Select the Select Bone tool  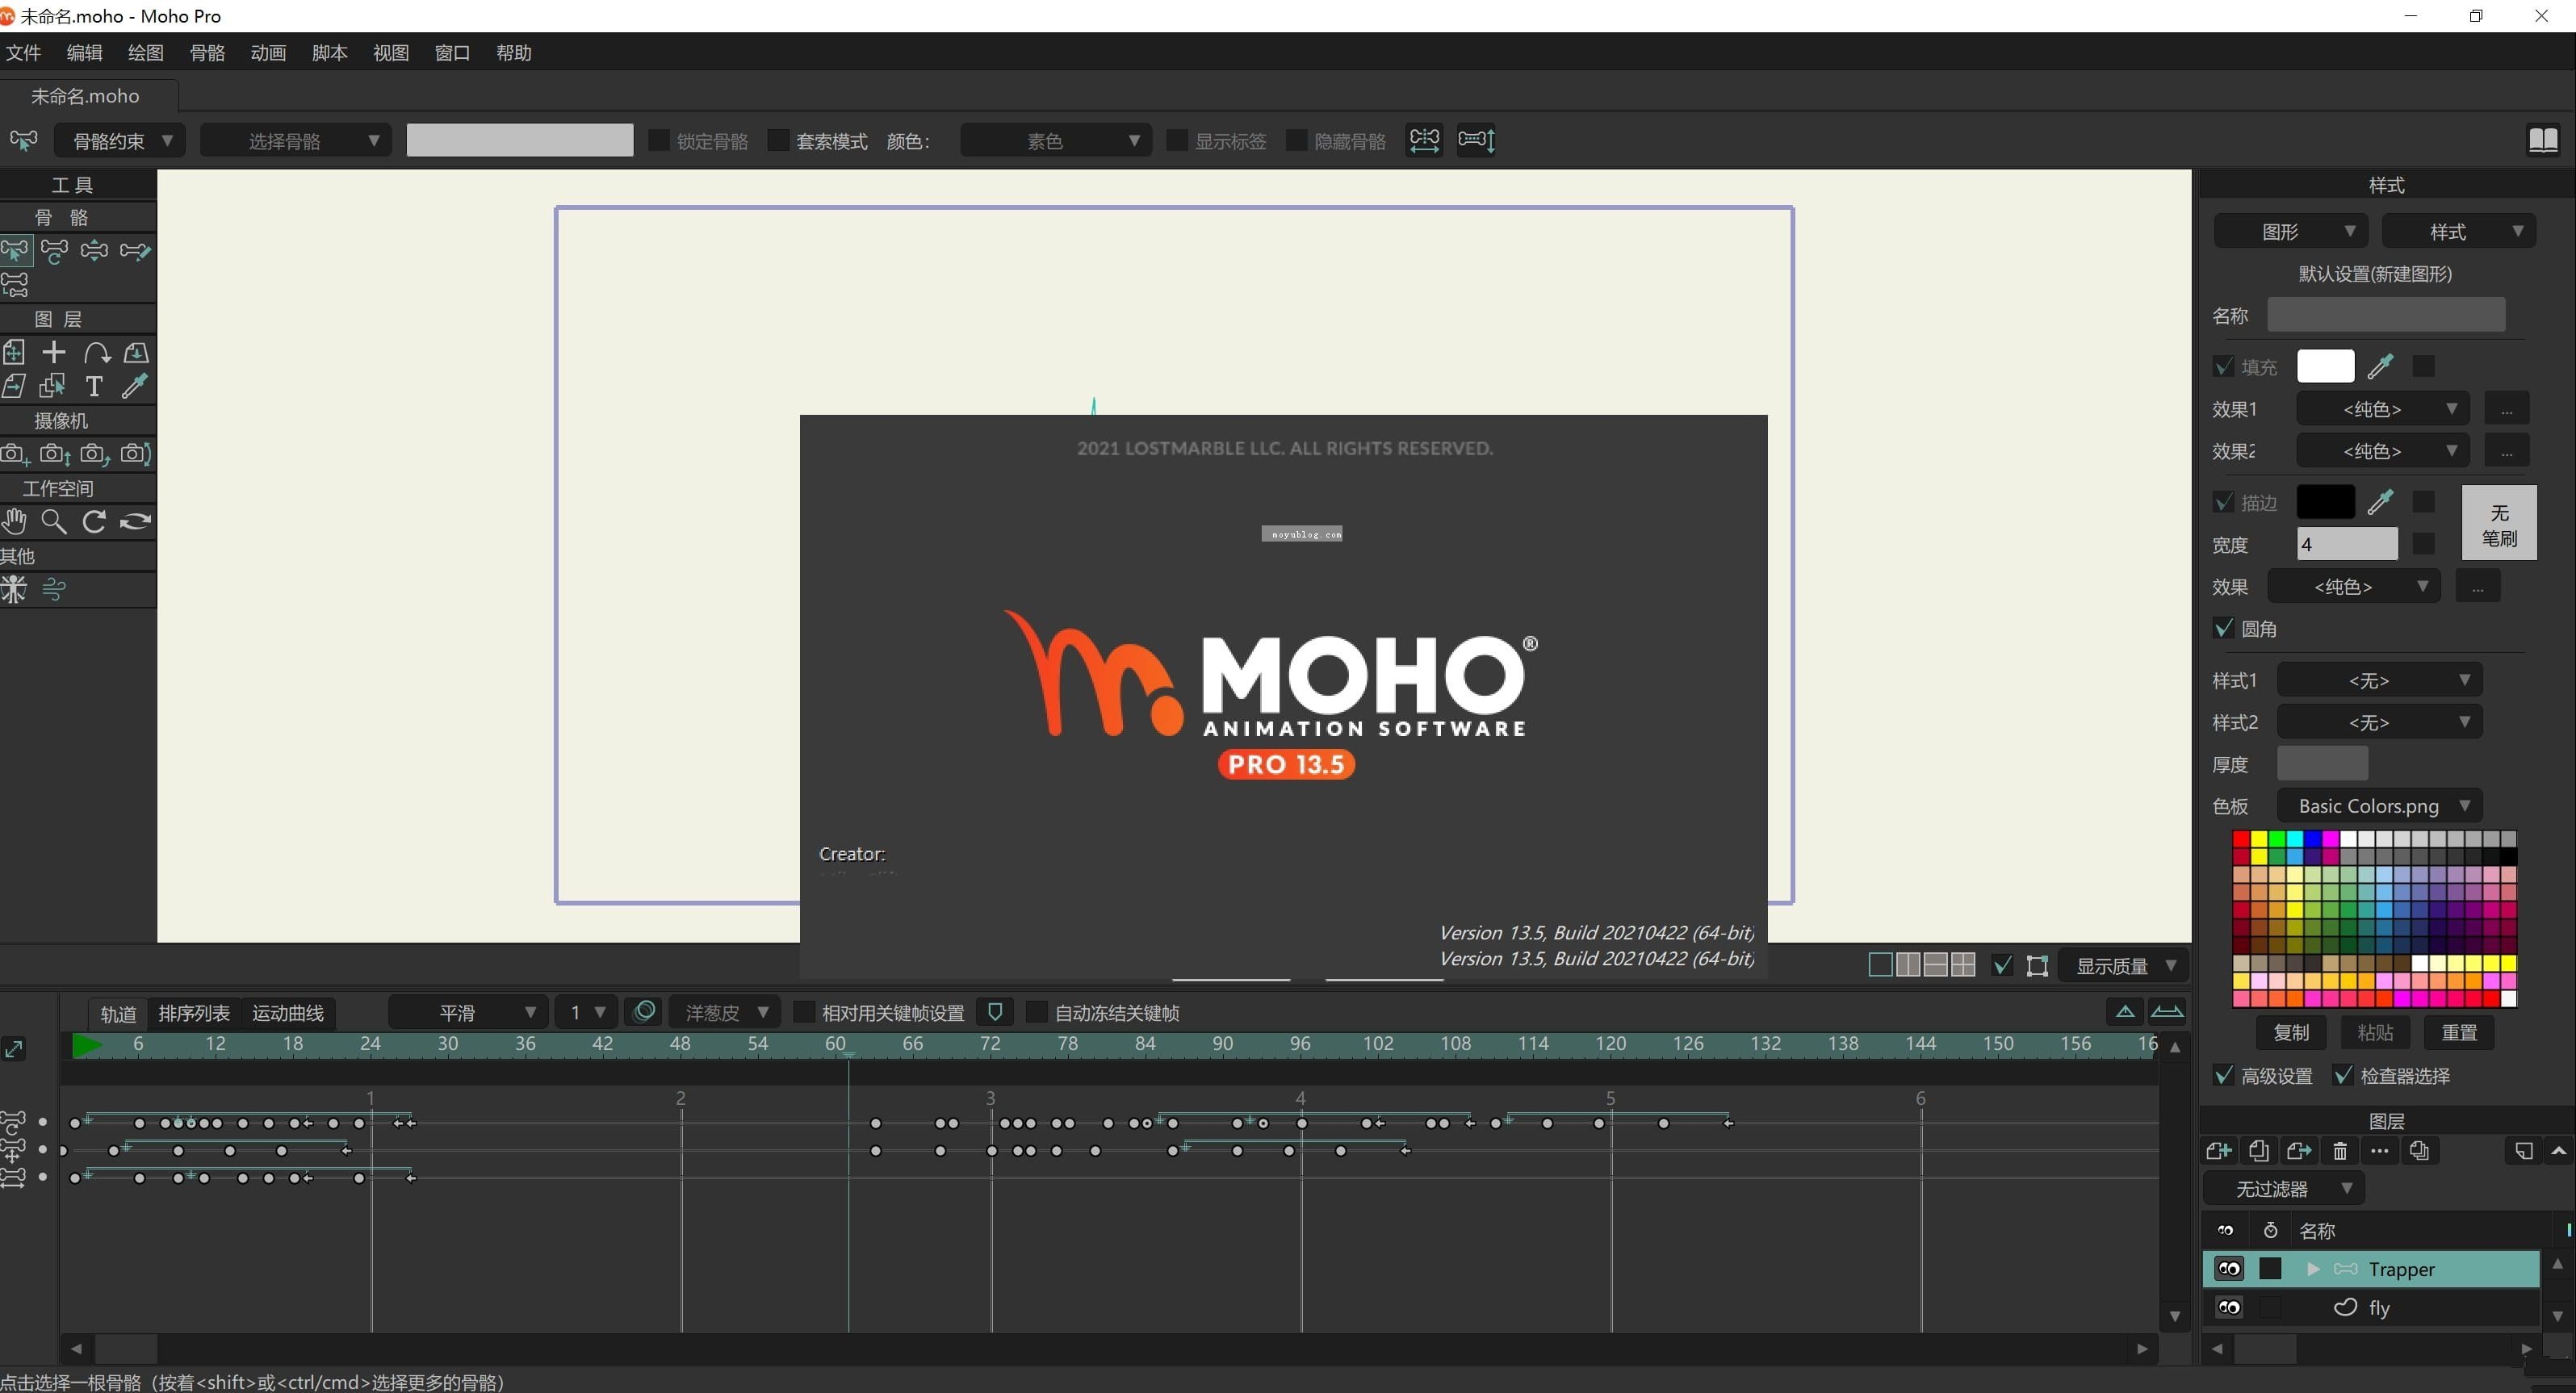[15, 250]
